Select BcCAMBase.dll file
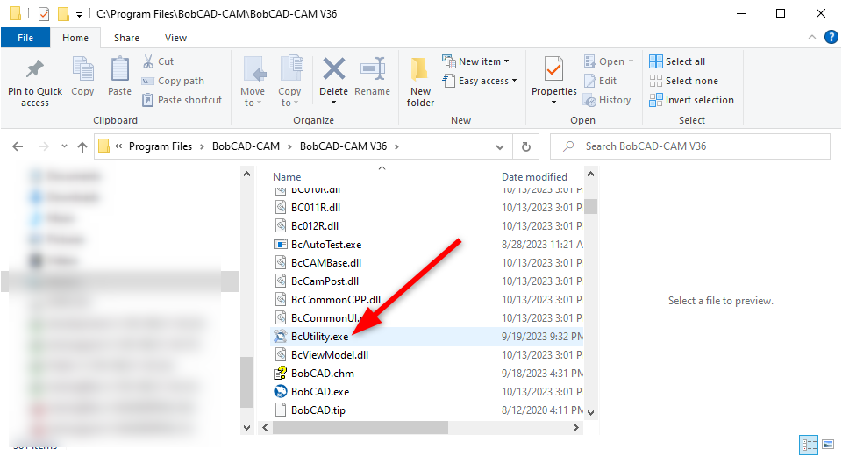The width and height of the screenshot is (842, 456). 326,263
